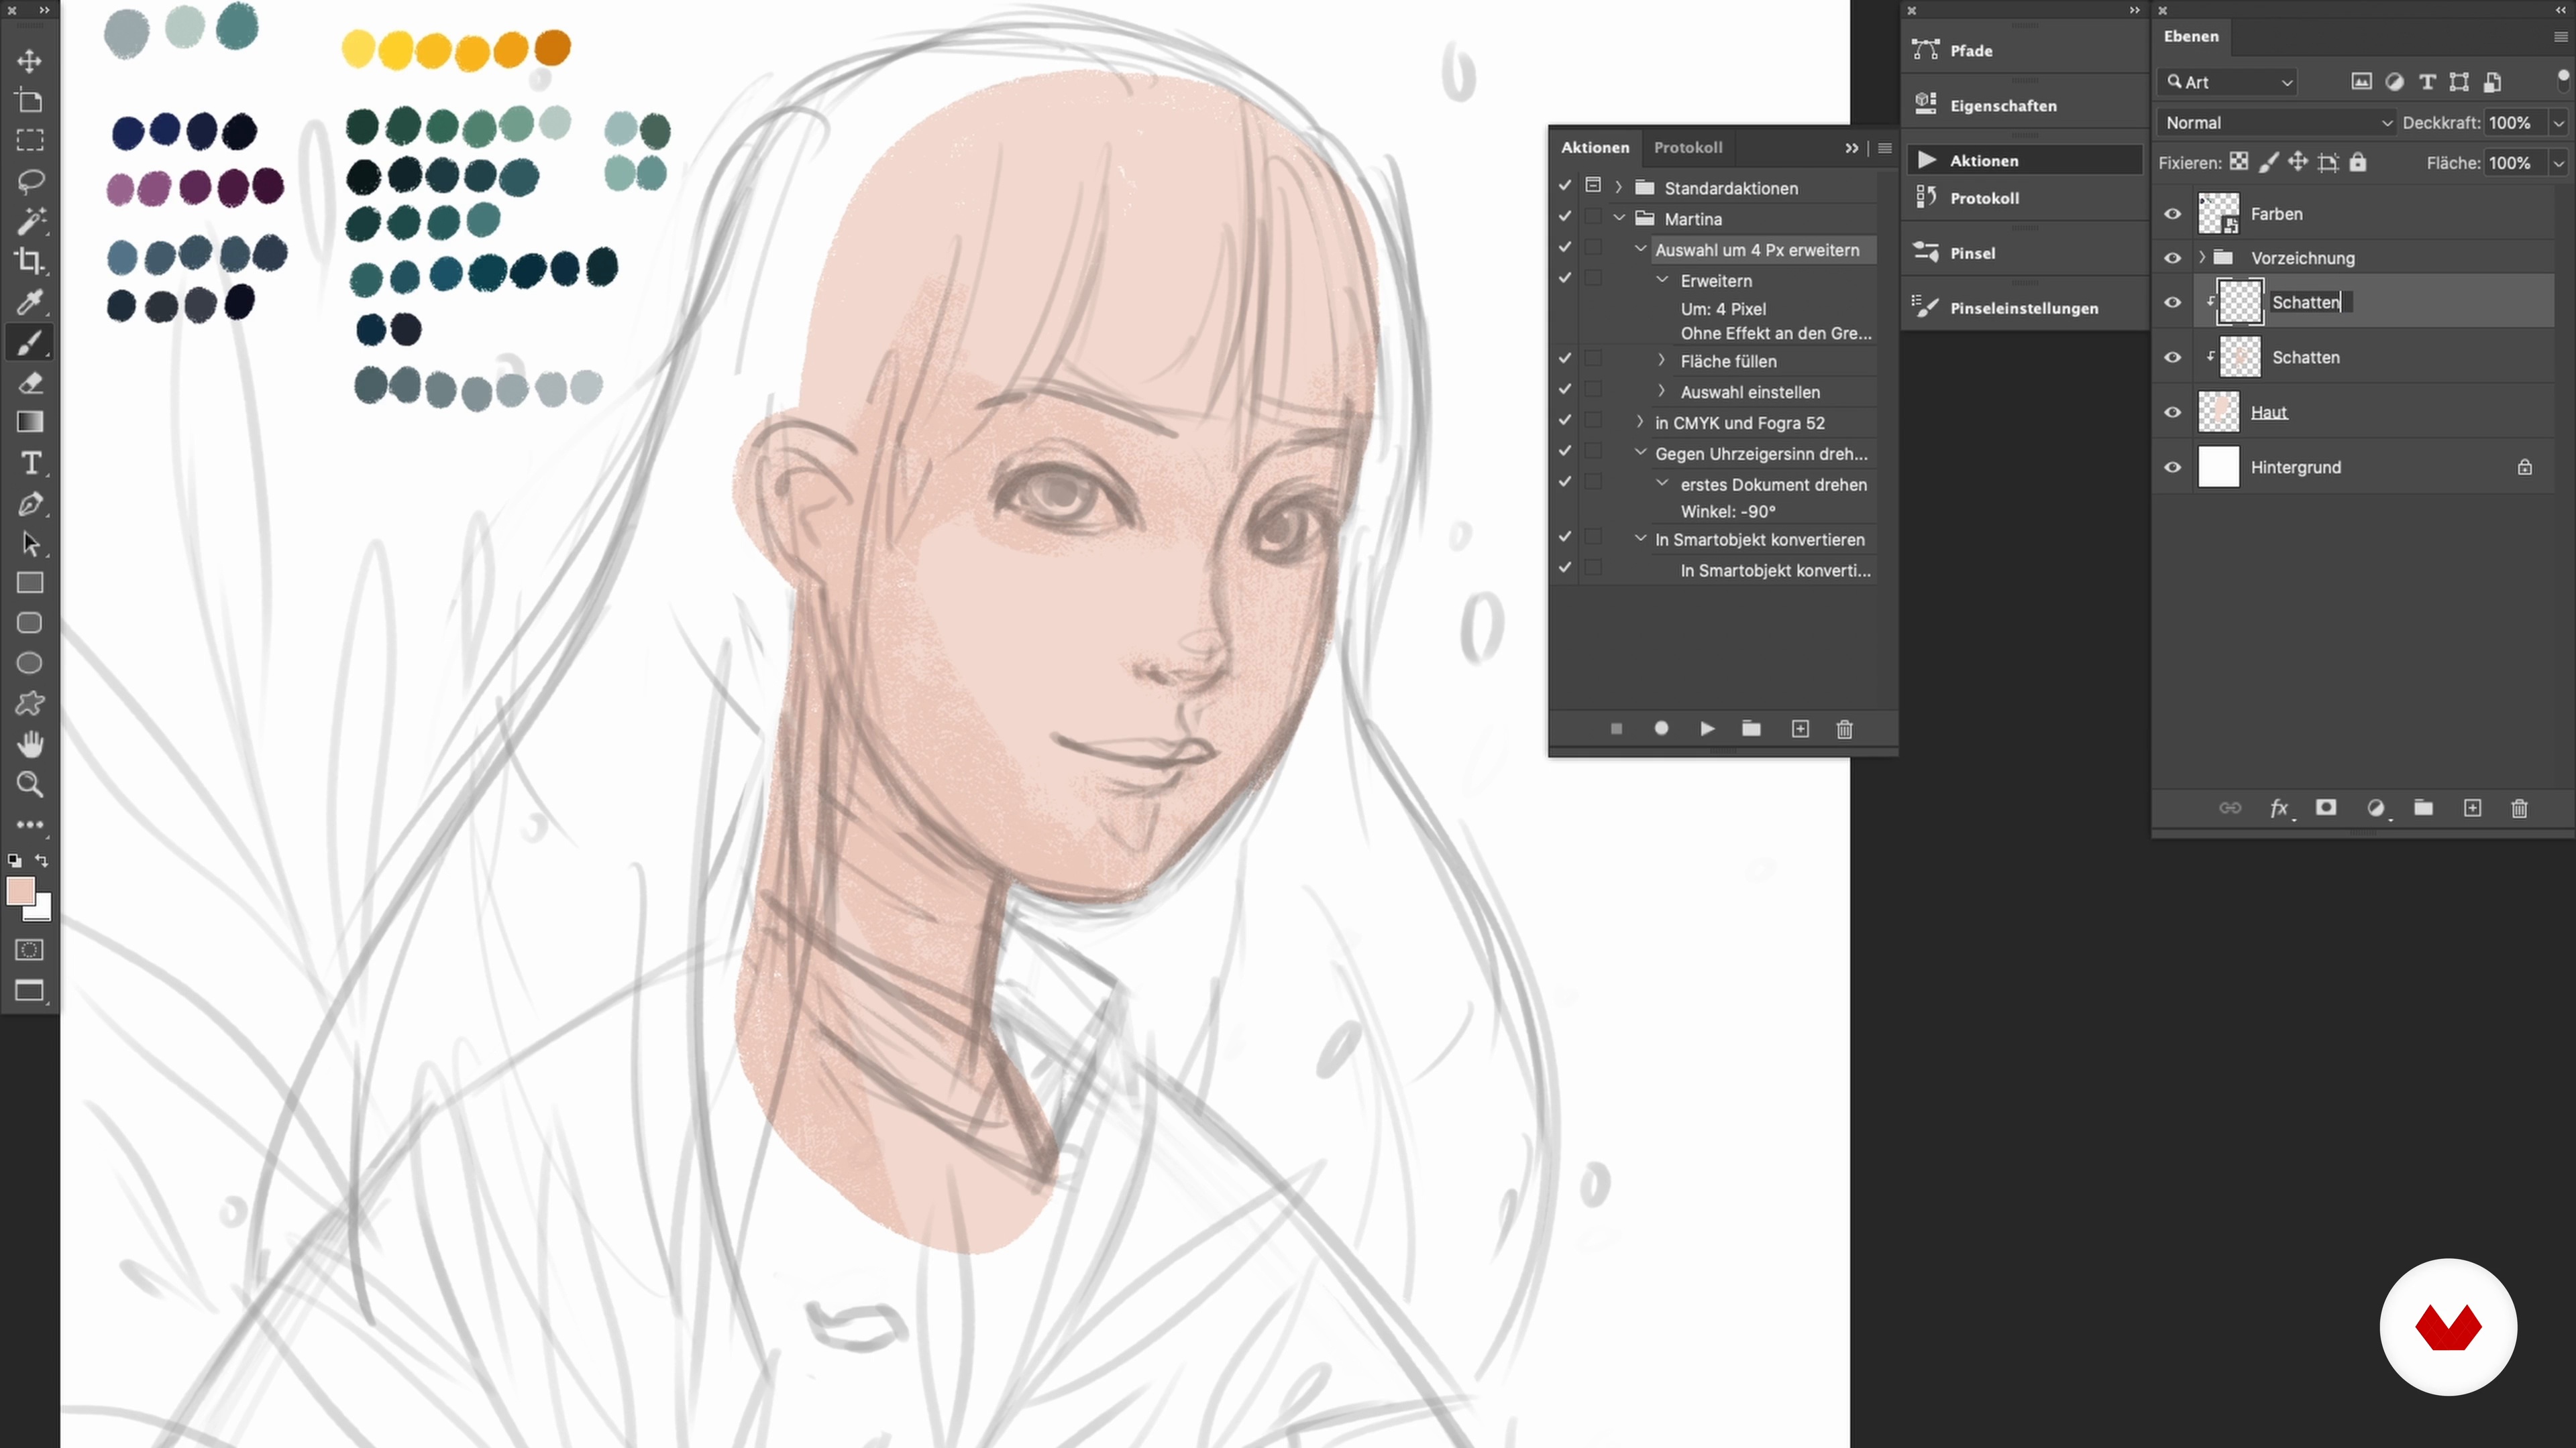The height and width of the screenshot is (1448, 2576).
Task: Create a new adjustment layer
Action: pyautogui.click(x=2376, y=807)
